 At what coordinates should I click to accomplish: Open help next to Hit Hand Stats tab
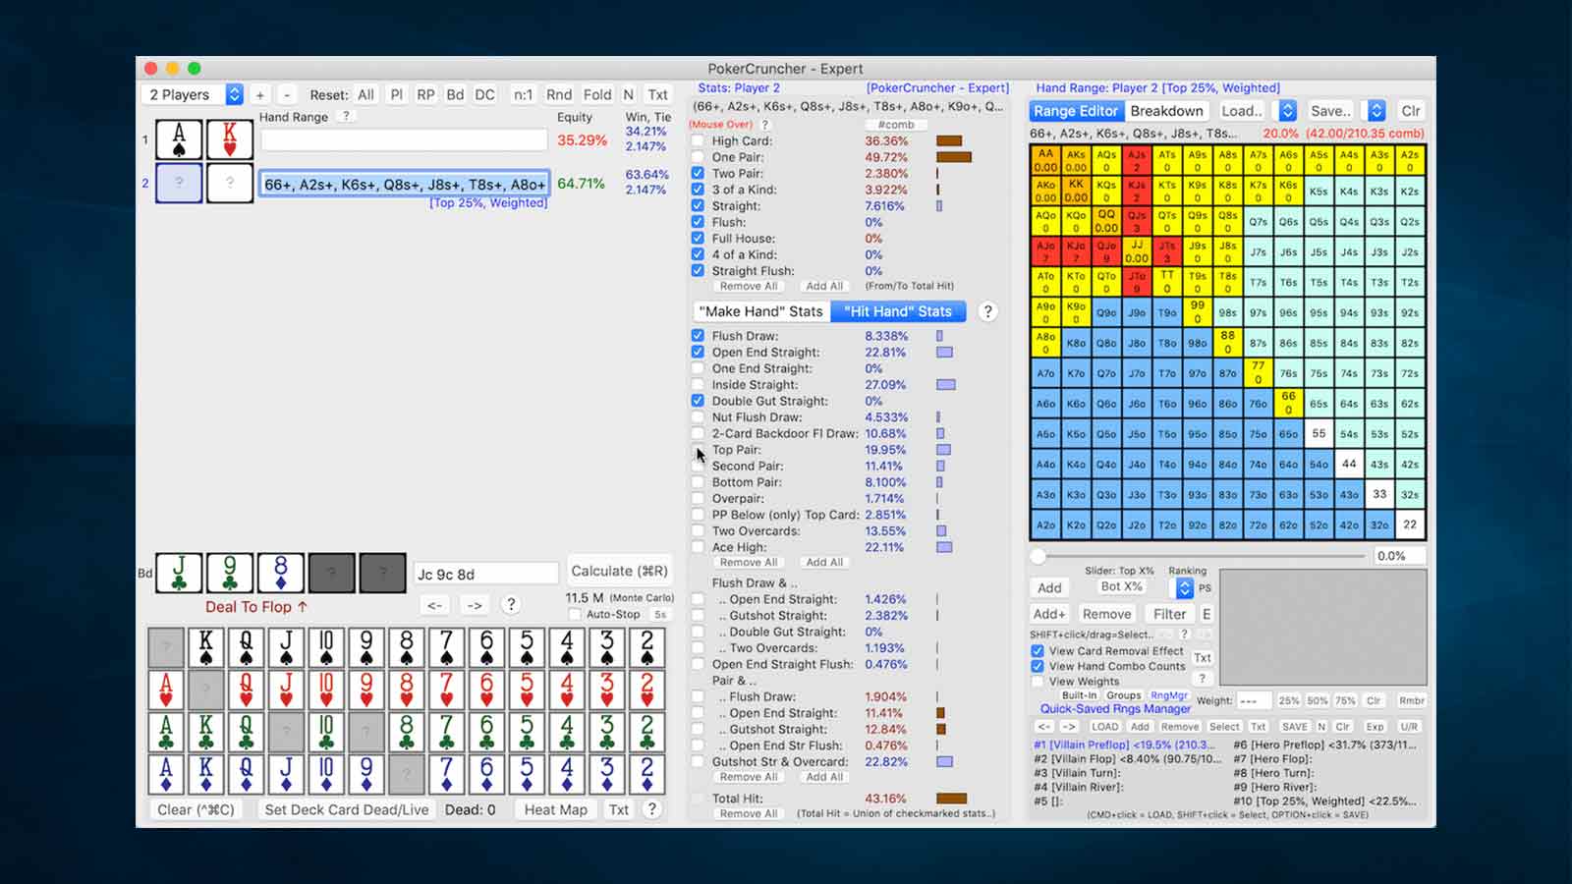[987, 311]
